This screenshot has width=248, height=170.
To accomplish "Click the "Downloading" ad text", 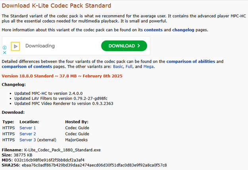I will coord(40,46).
